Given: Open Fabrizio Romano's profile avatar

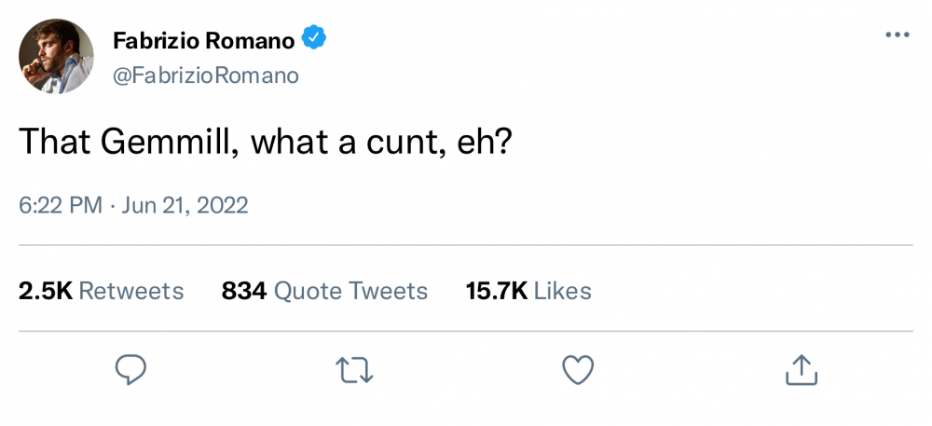Looking at the screenshot, I should 56,56.
